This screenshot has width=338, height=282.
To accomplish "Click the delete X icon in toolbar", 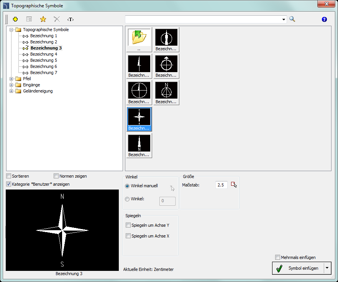I will coord(57,19).
